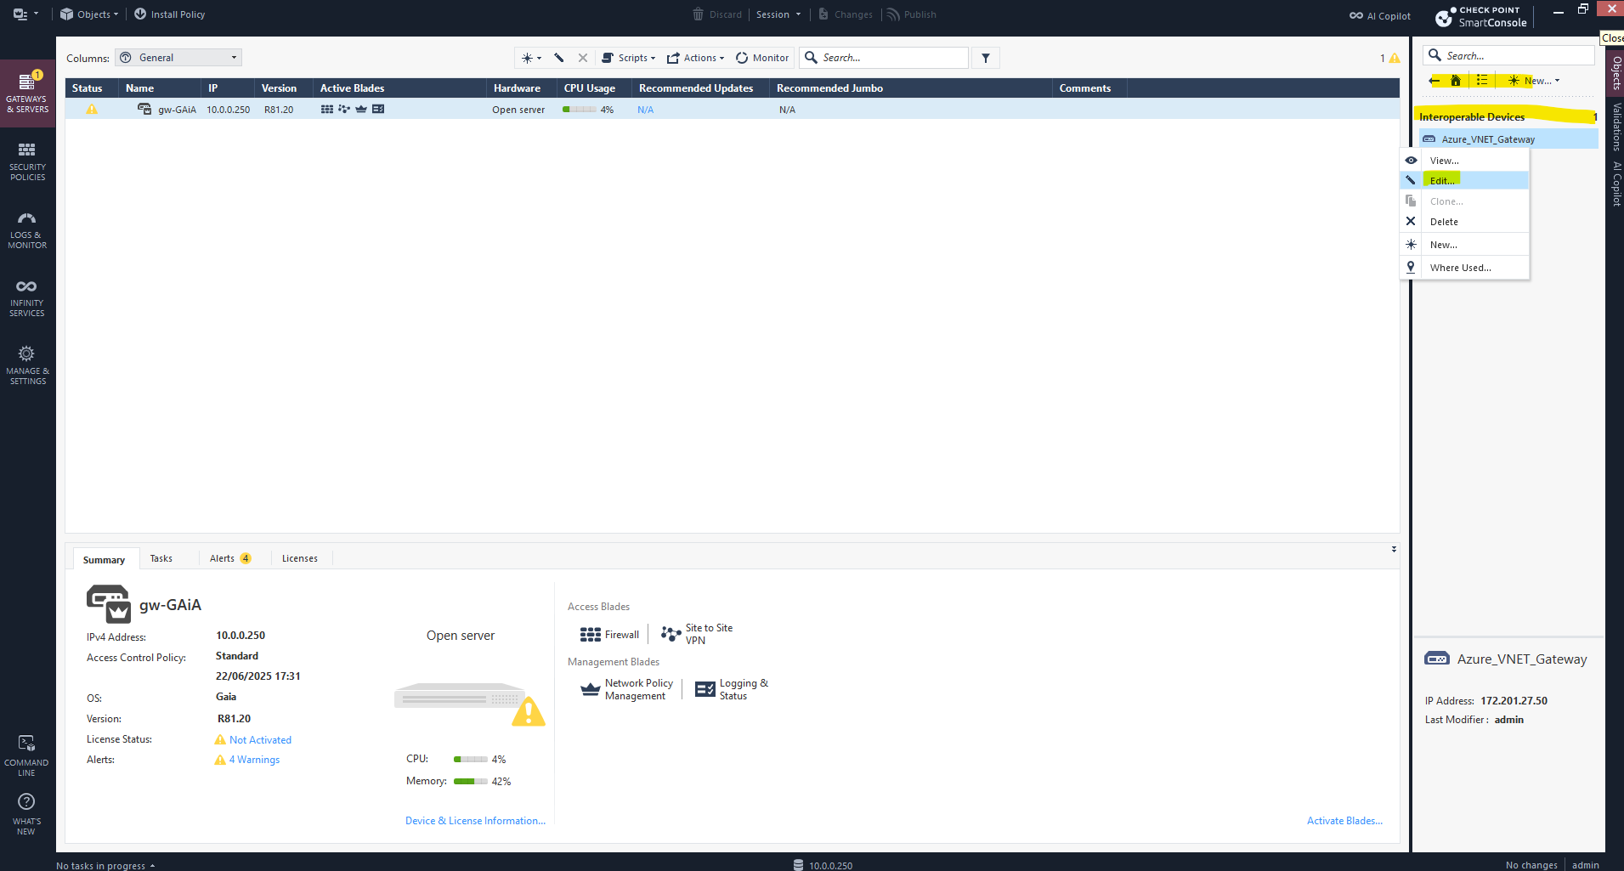The height and width of the screenshot is (871, 1624).
Task: Open the Validations side tab
Action: (1616, 127)
